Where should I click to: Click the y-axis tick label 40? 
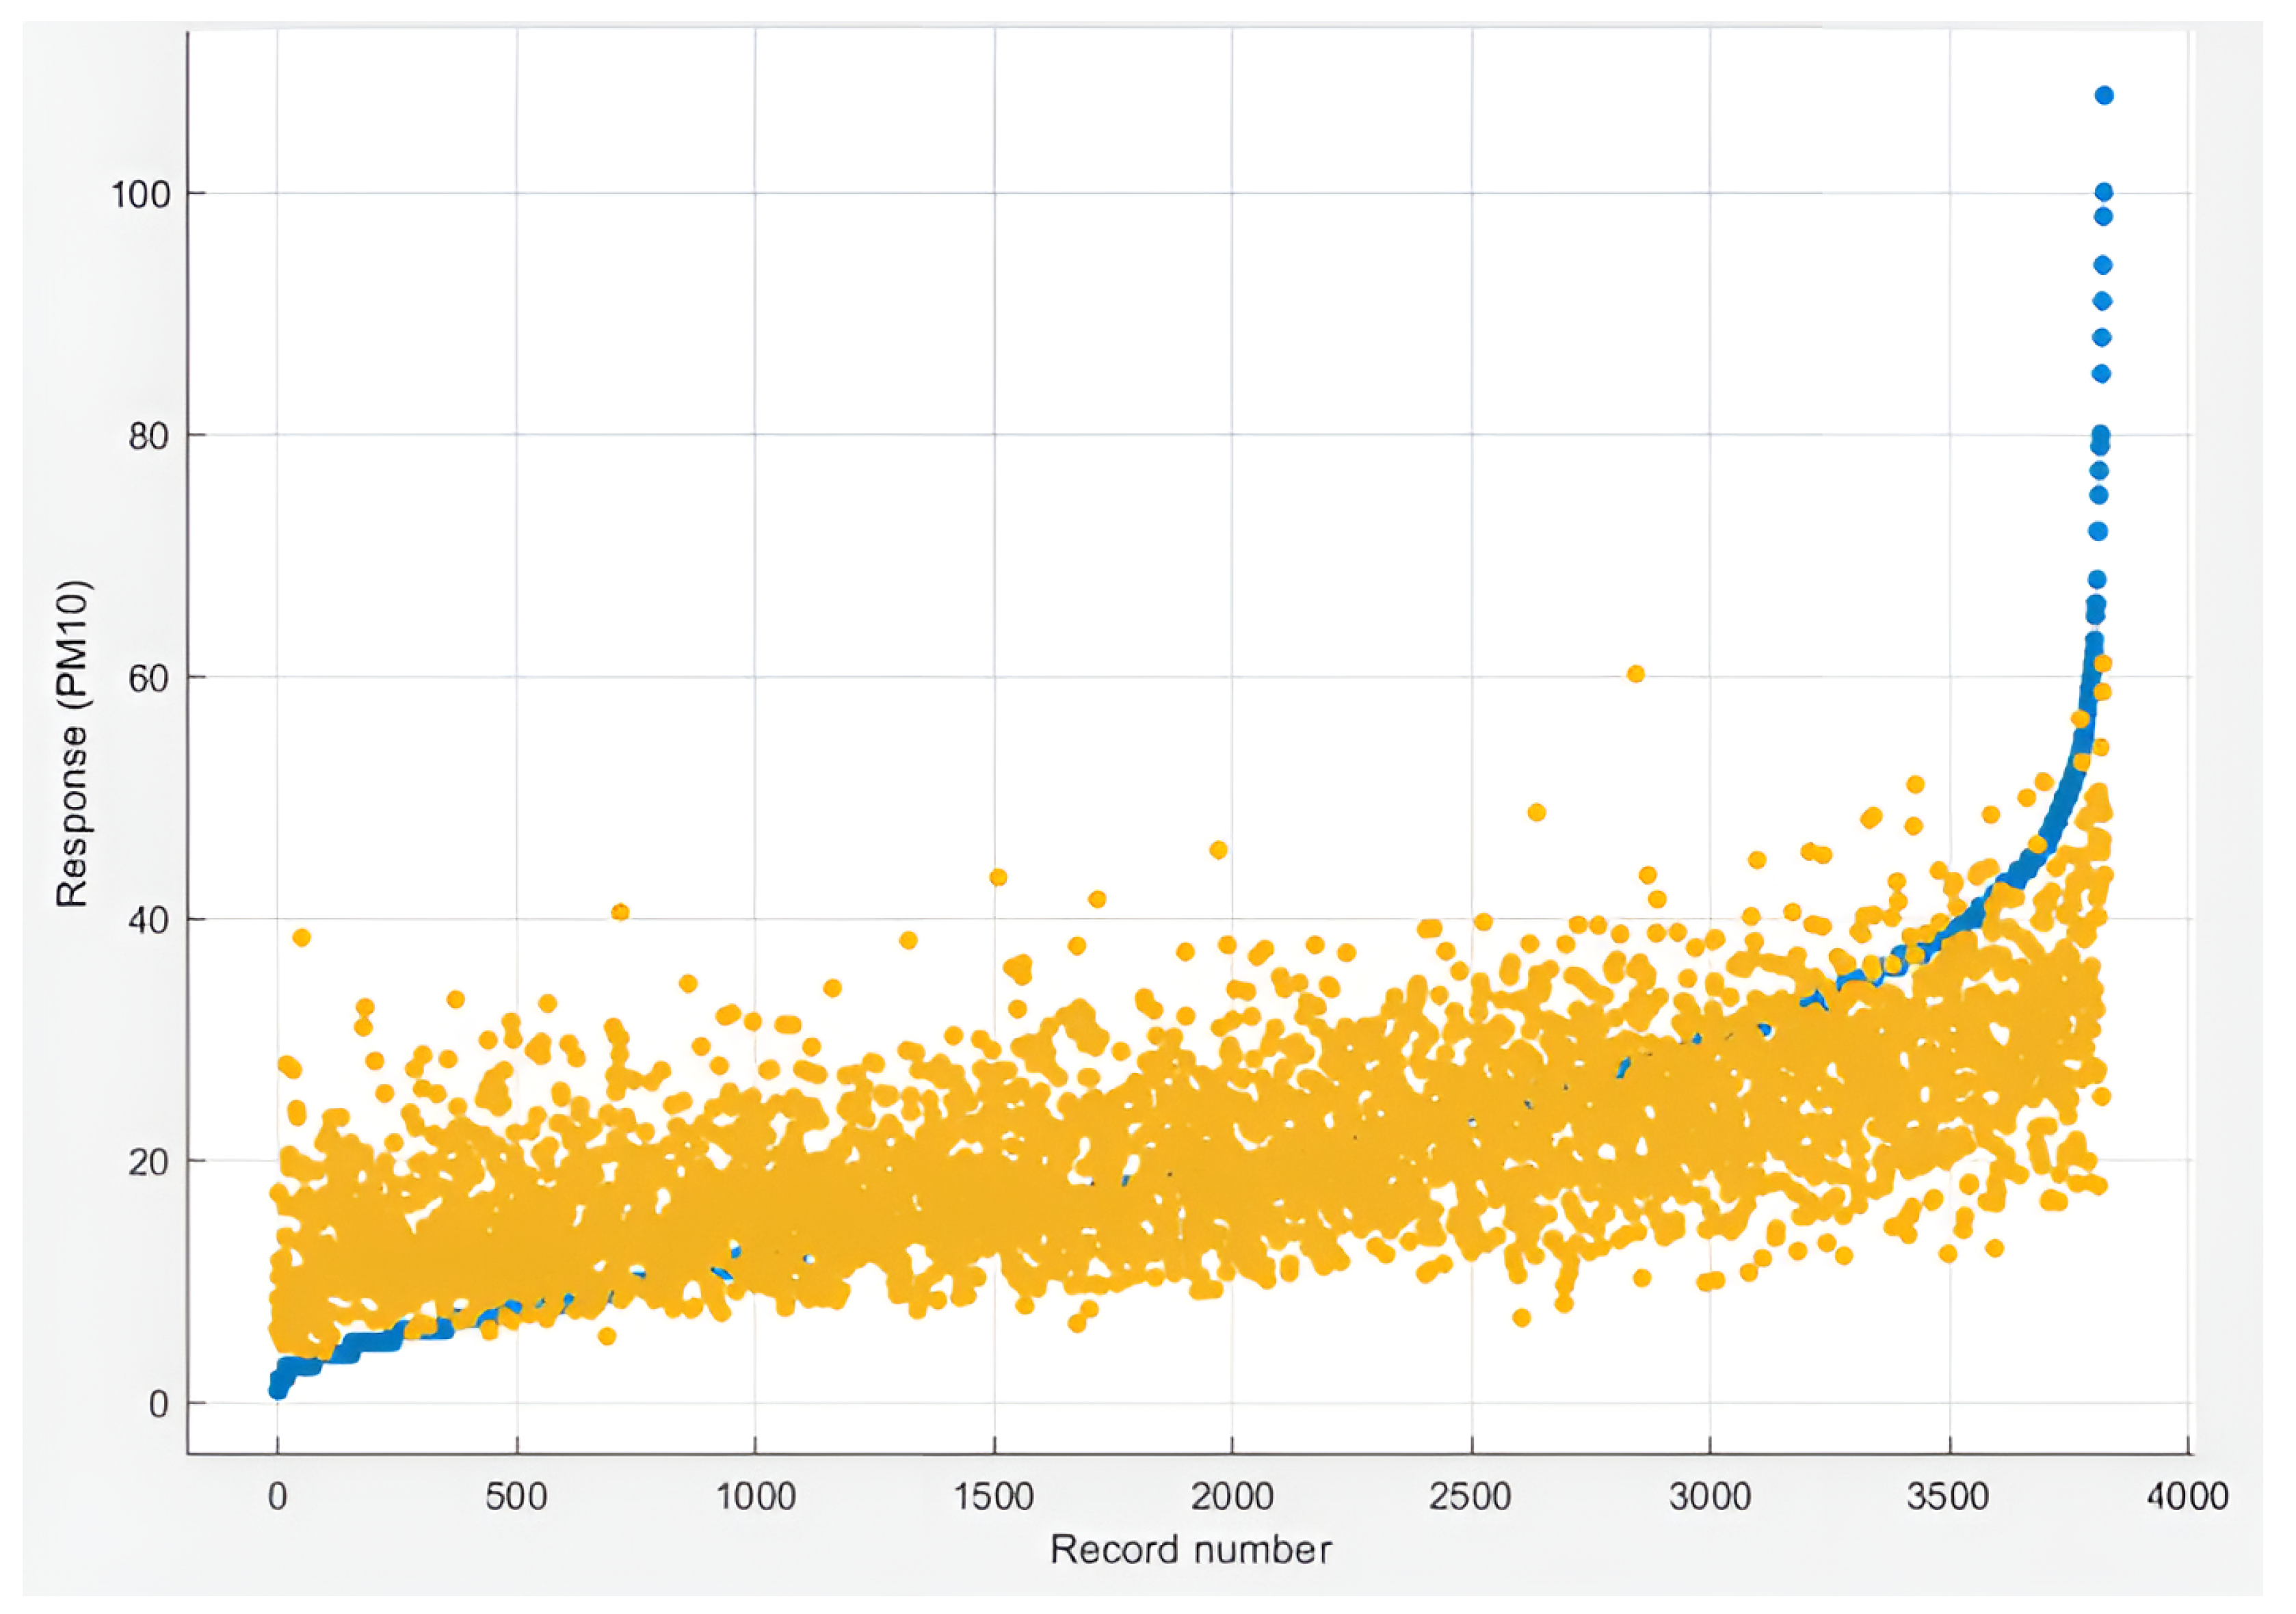click(149, 920)
